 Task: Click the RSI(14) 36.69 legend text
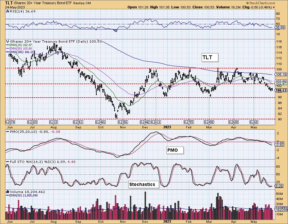[23, 11]
